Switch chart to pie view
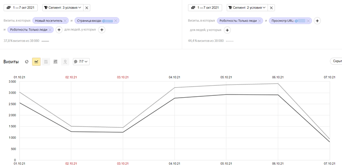The image size is (342, 167). coord(26,62)
